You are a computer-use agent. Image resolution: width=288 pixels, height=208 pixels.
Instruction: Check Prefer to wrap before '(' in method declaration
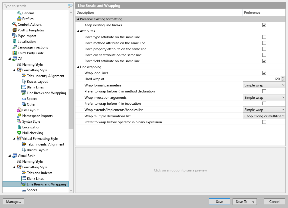pos(264,91)
